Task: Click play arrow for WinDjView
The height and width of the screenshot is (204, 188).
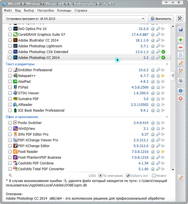Action: [163, 129]
